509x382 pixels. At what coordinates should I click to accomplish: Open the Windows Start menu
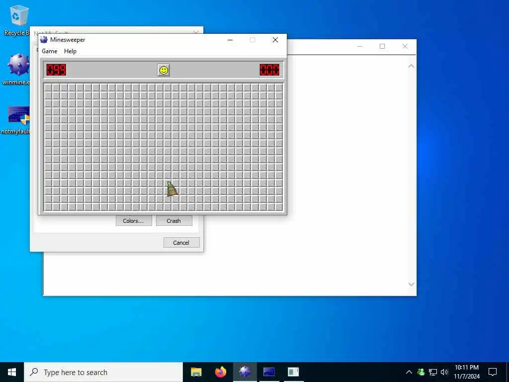pyautogui.click(x=12, y=372)
